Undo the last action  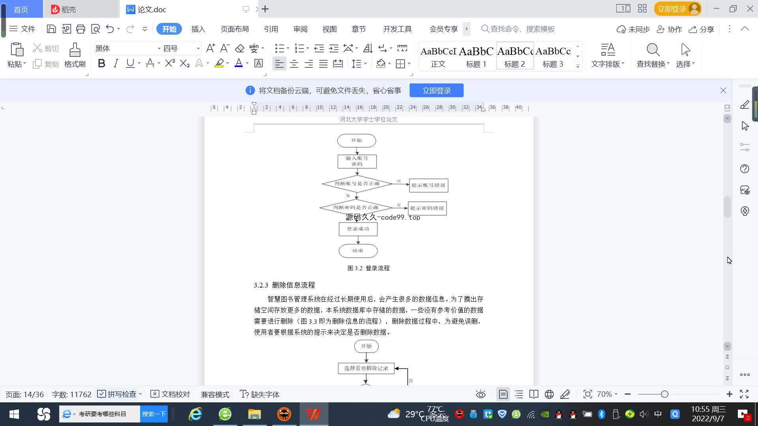click(110, 29)
